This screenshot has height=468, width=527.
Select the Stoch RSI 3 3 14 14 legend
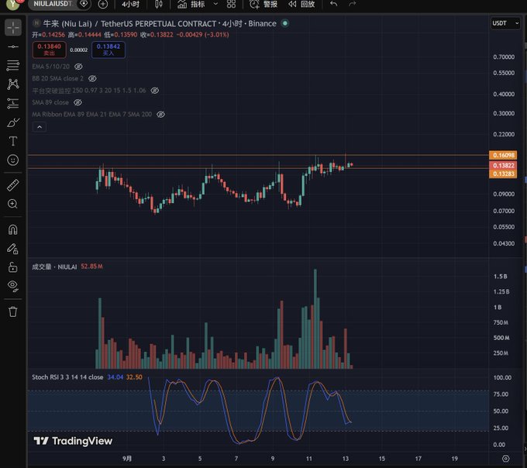point(67,377)
